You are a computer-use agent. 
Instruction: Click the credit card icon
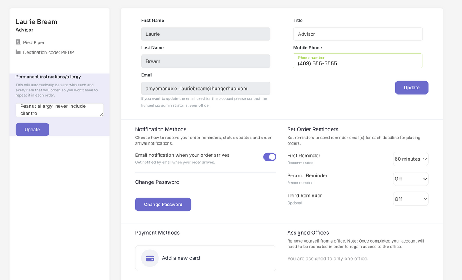(x=150, y=258)
